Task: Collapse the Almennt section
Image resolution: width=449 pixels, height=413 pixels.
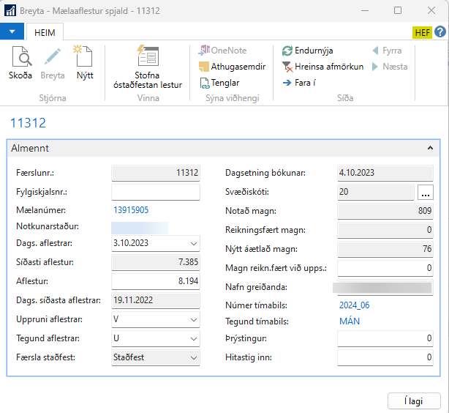Action: click(430, 148)
